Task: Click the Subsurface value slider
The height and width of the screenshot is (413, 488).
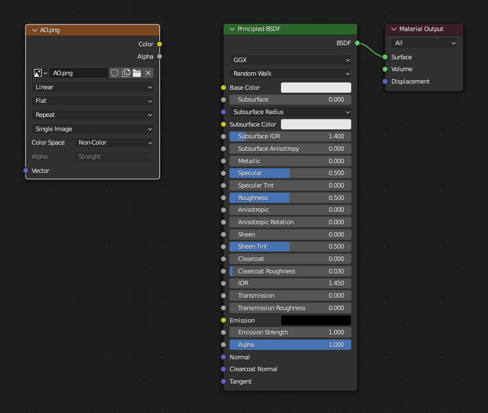Action: pos(291,99)
